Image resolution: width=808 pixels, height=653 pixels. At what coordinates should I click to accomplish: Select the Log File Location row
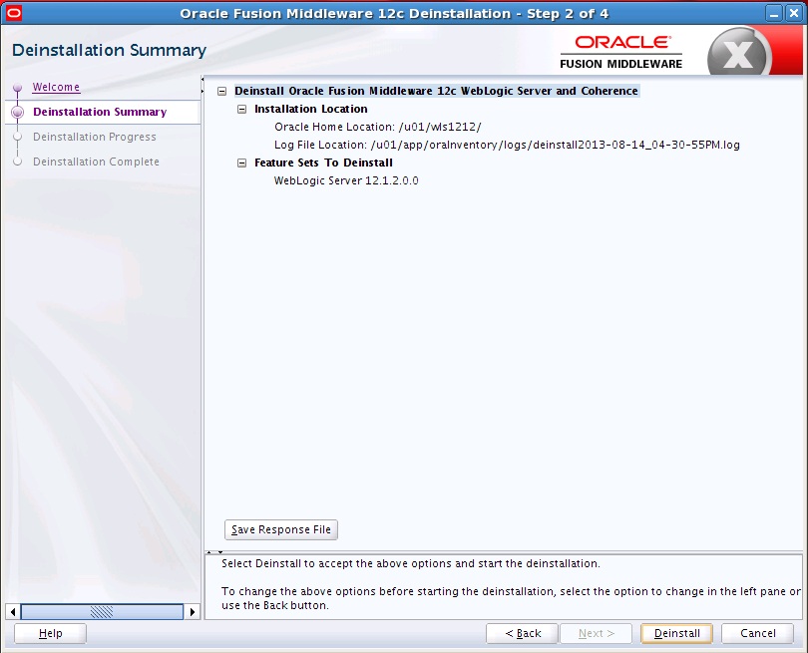pyautogui.click(x=507, y=145)
